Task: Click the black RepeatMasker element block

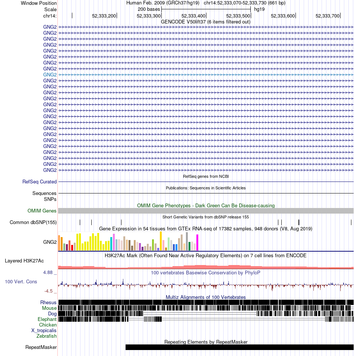Action: (239, 347)
